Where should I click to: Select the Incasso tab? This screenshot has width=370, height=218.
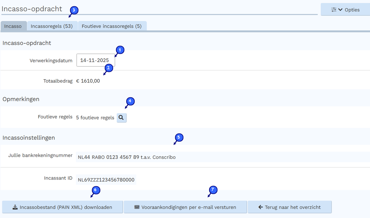13,27
